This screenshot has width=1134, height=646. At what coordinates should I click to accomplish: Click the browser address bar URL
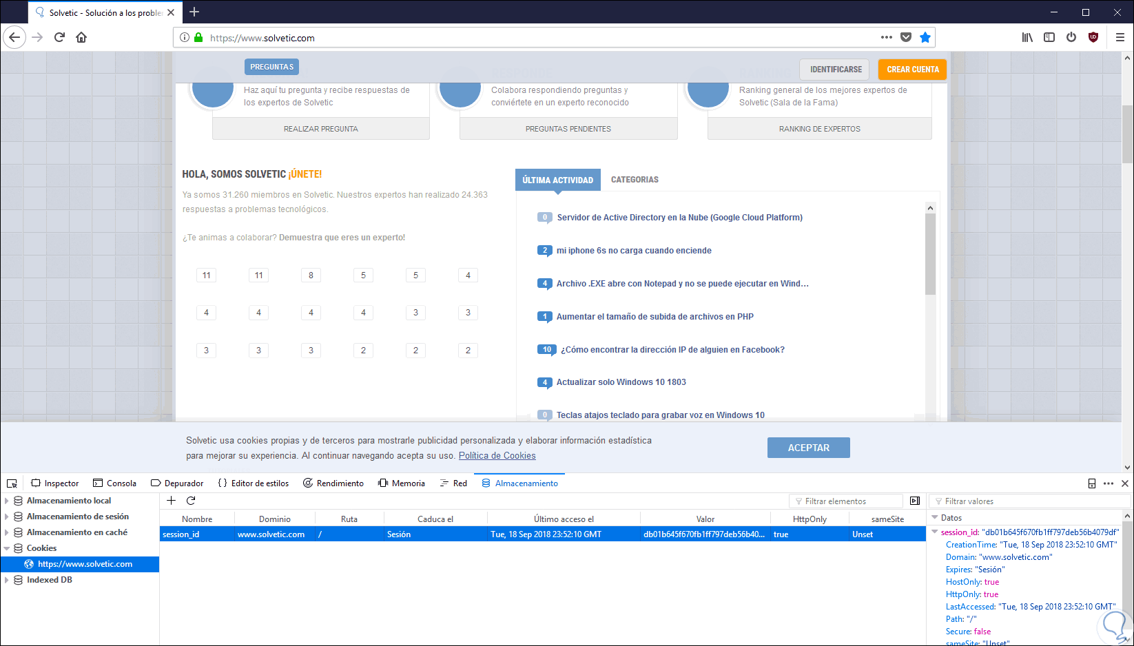pos(262,38)
